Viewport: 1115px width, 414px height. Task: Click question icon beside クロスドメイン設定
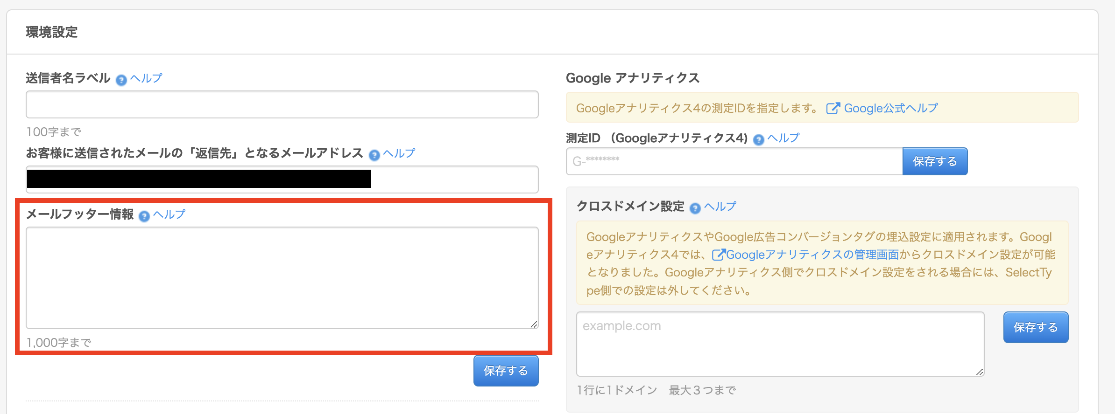click(x=695, y=208)
